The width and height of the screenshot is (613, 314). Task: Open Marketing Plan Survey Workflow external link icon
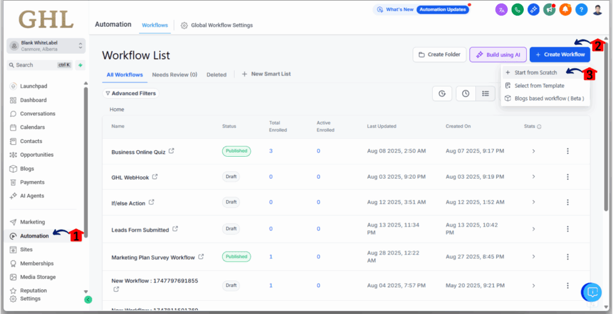201,257
